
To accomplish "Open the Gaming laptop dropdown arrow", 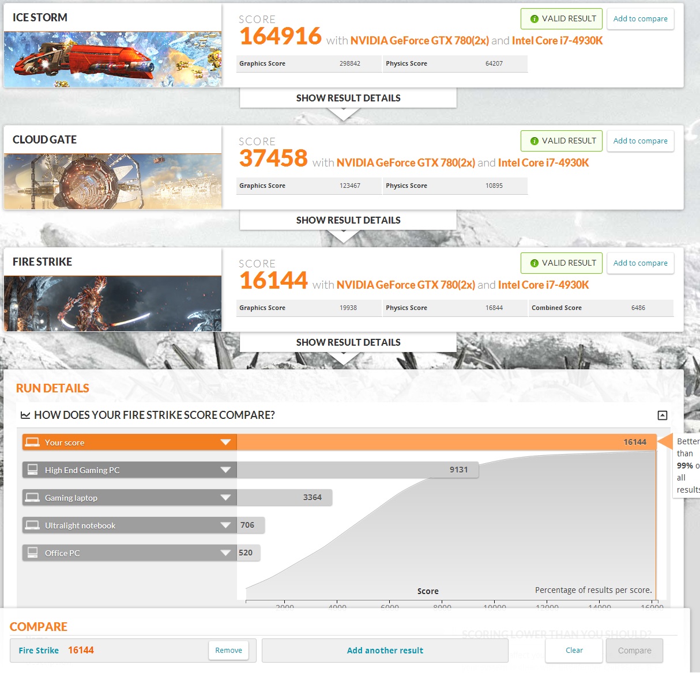I will pyautogui.click(x=225, y=498).
